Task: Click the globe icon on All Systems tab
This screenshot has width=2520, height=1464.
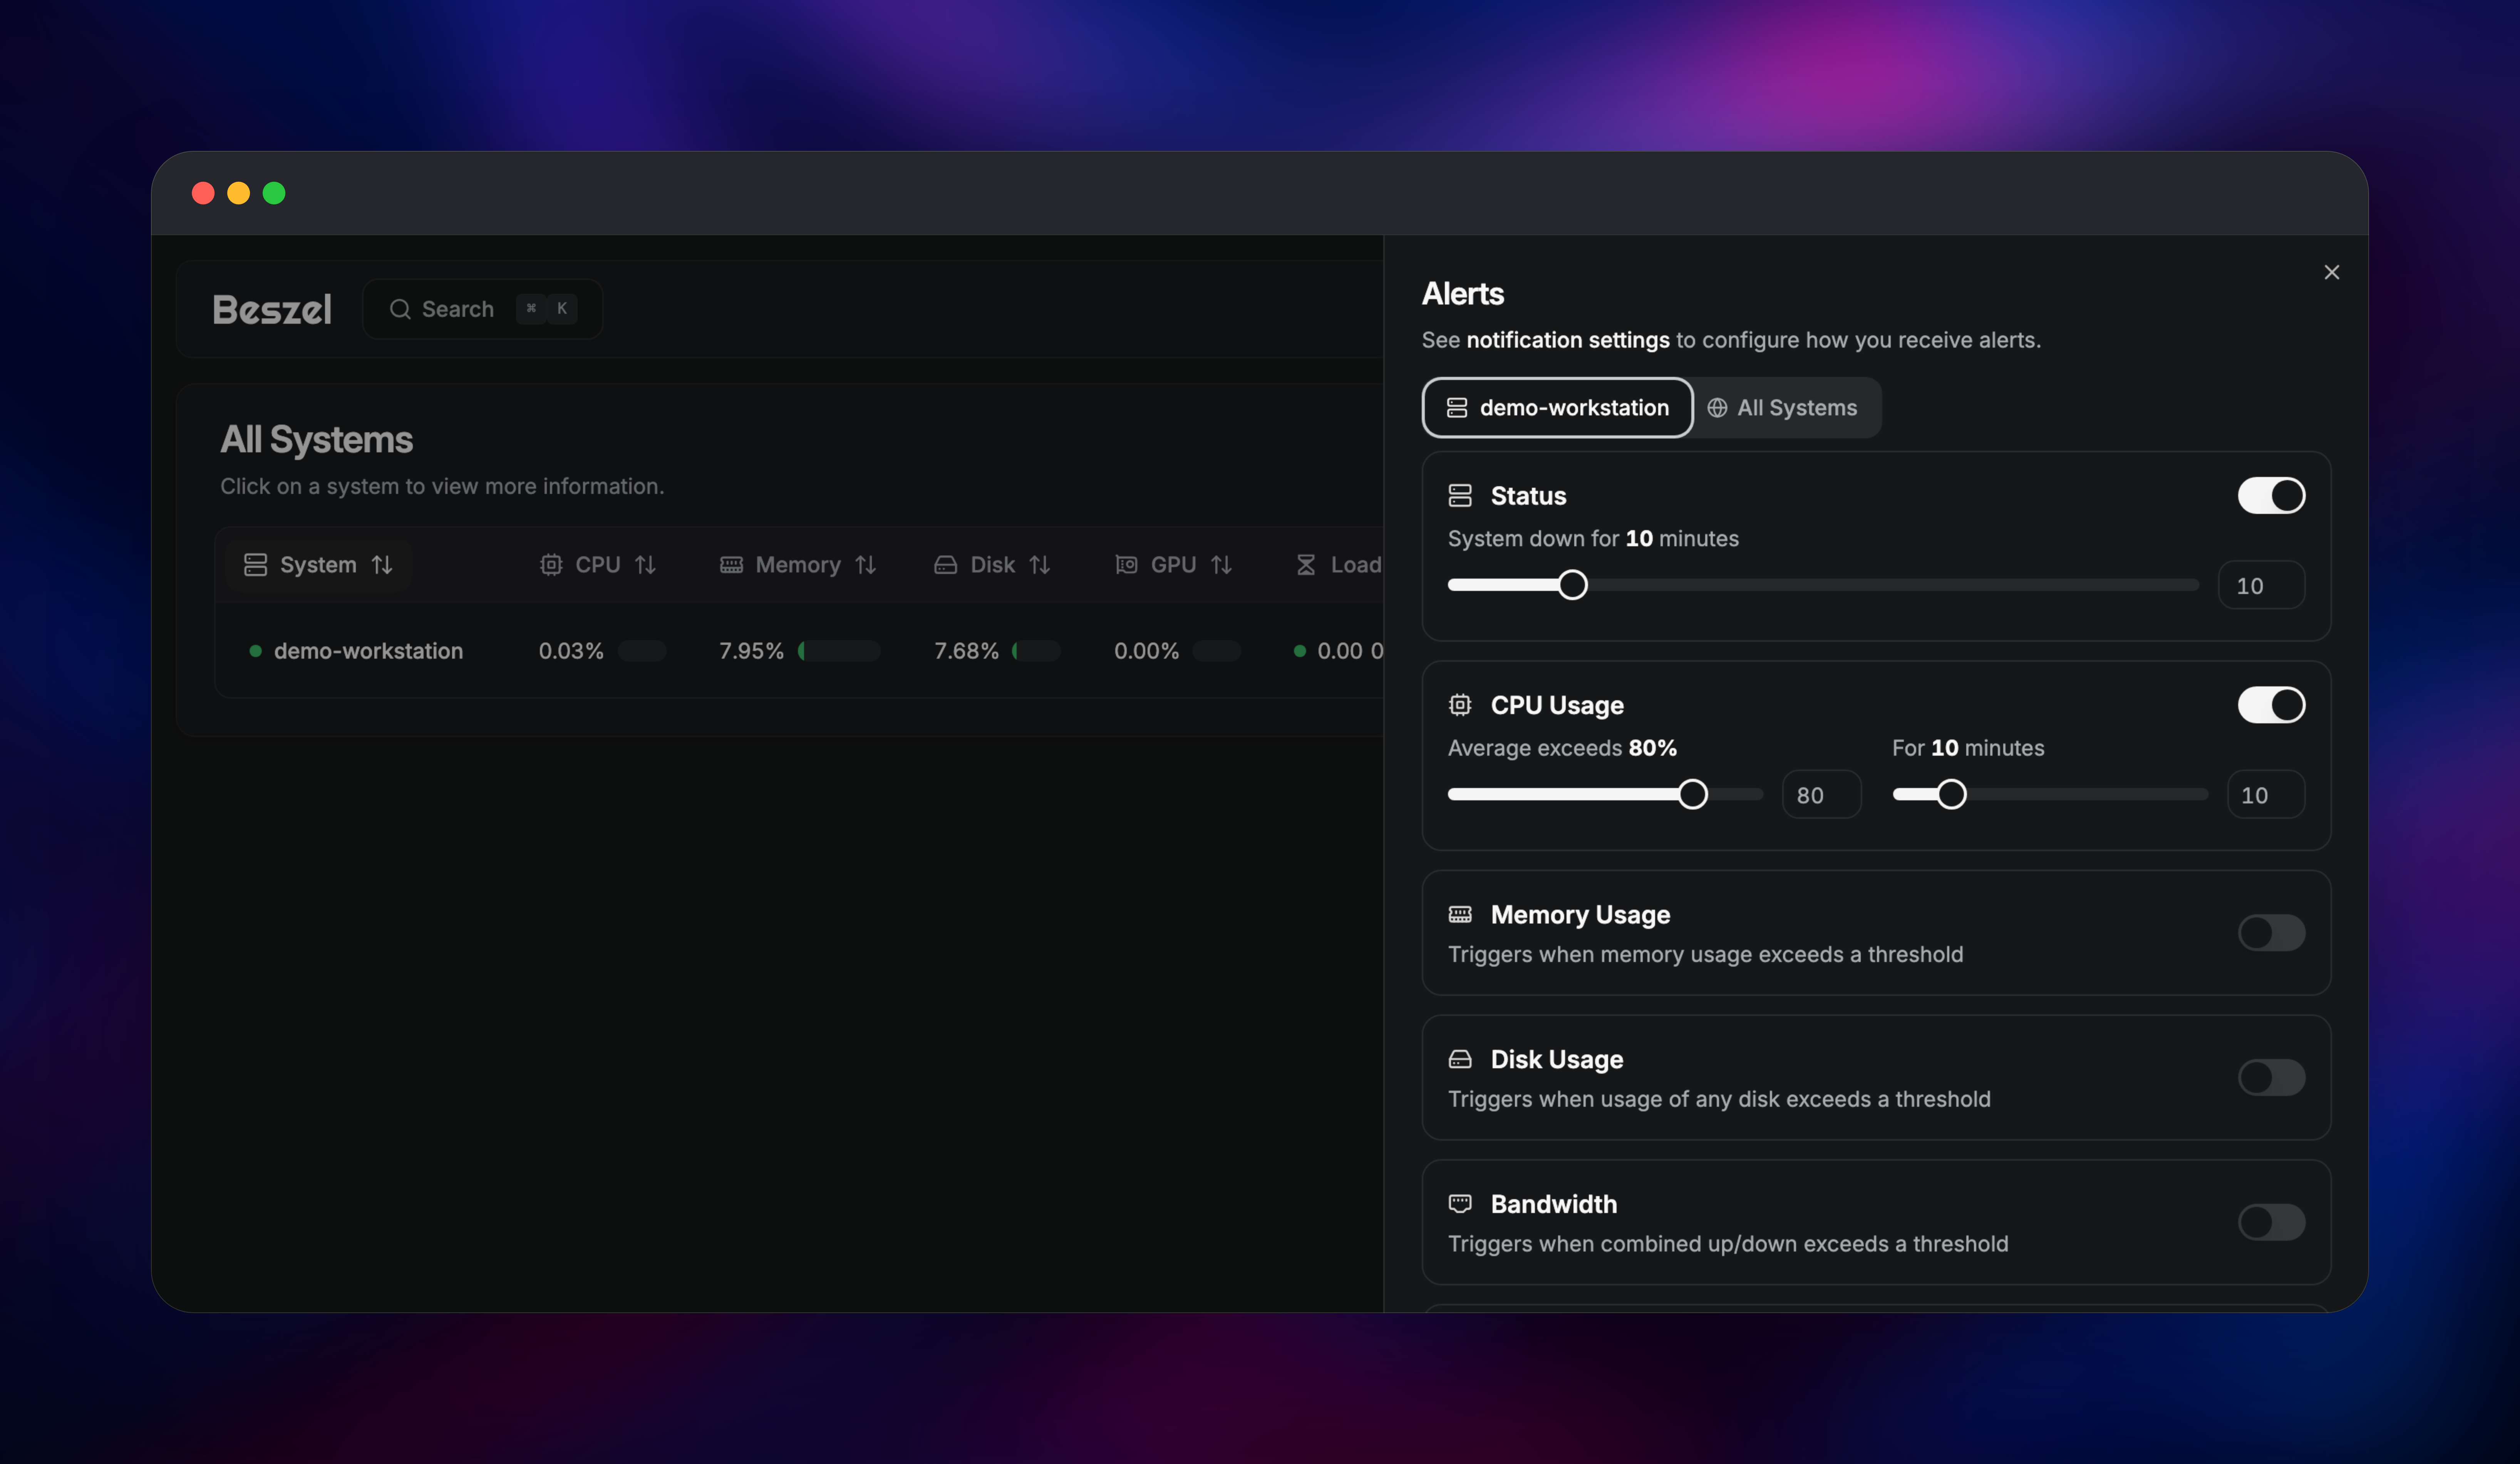Action: point(1717,408)
